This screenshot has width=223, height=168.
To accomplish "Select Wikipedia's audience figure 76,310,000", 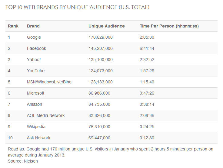I will pos(99,127).
